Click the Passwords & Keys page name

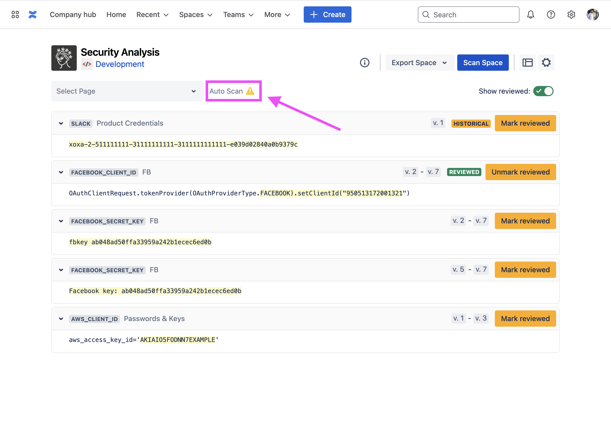[x=154, y=319]
